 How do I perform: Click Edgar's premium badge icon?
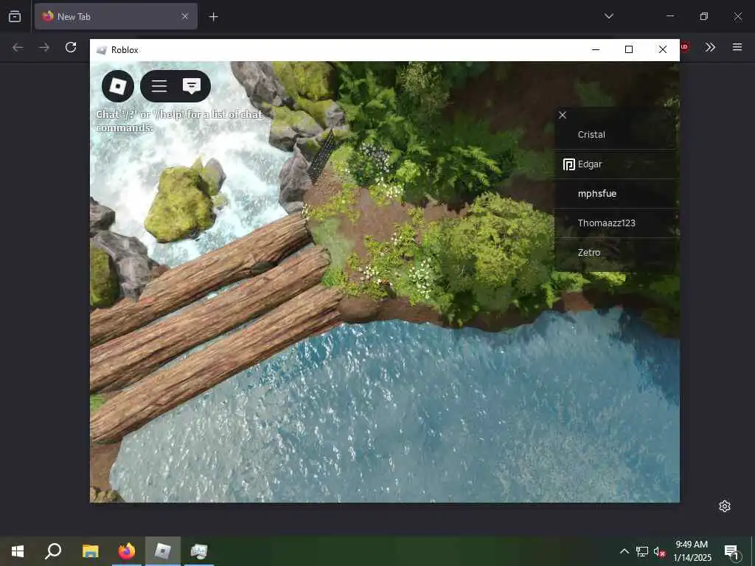point(568,164)
